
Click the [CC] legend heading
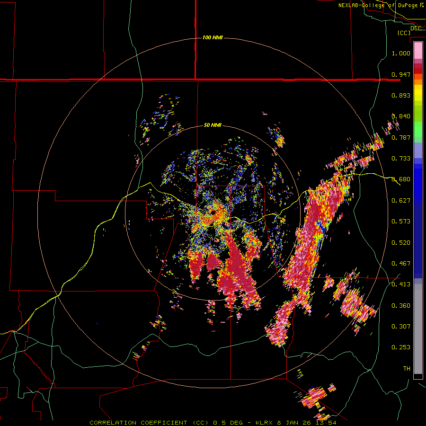coord(404,33)
